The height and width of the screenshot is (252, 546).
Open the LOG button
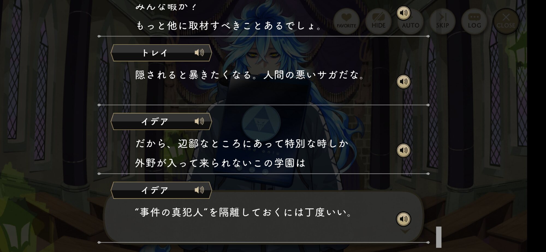point(474,21)
